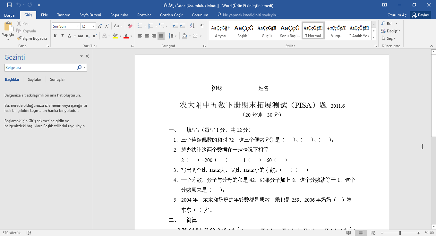This screenshot has height=236, width=436.
Task: Open the font name dropdown showing SimSun
Action: pos(78,26)
